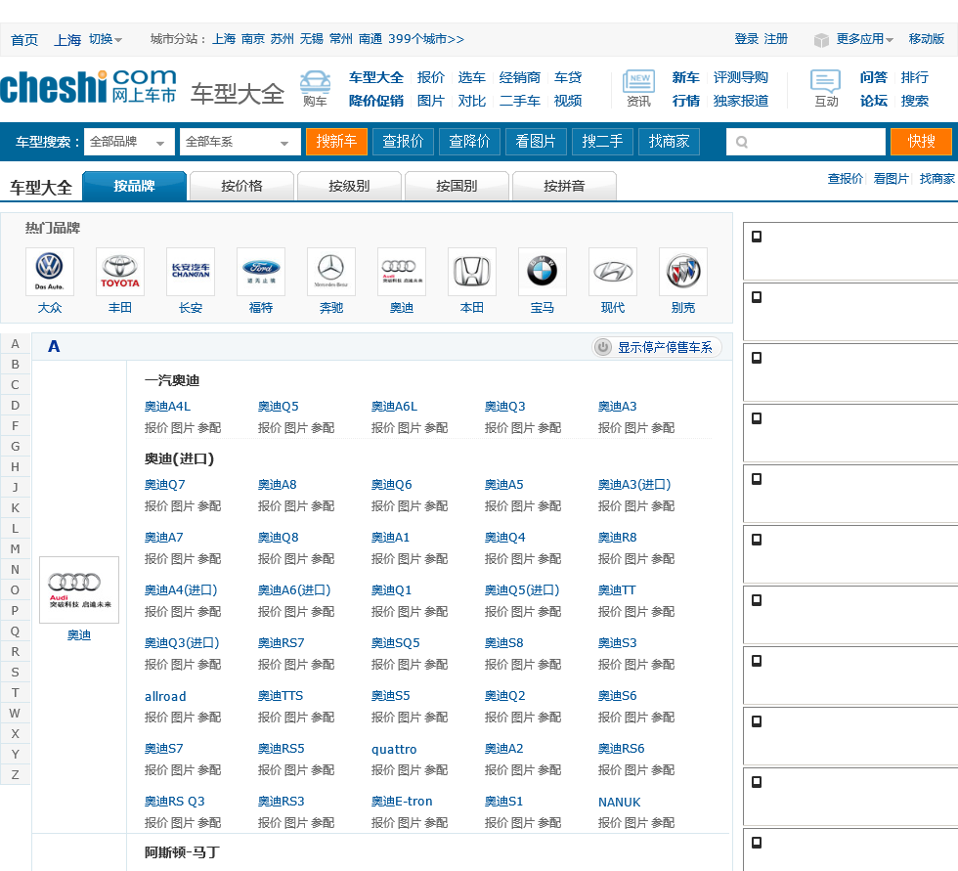The height and width of the screenshot is (871, 958).
Task: Open the quattro model link
Action: (394, 750)
